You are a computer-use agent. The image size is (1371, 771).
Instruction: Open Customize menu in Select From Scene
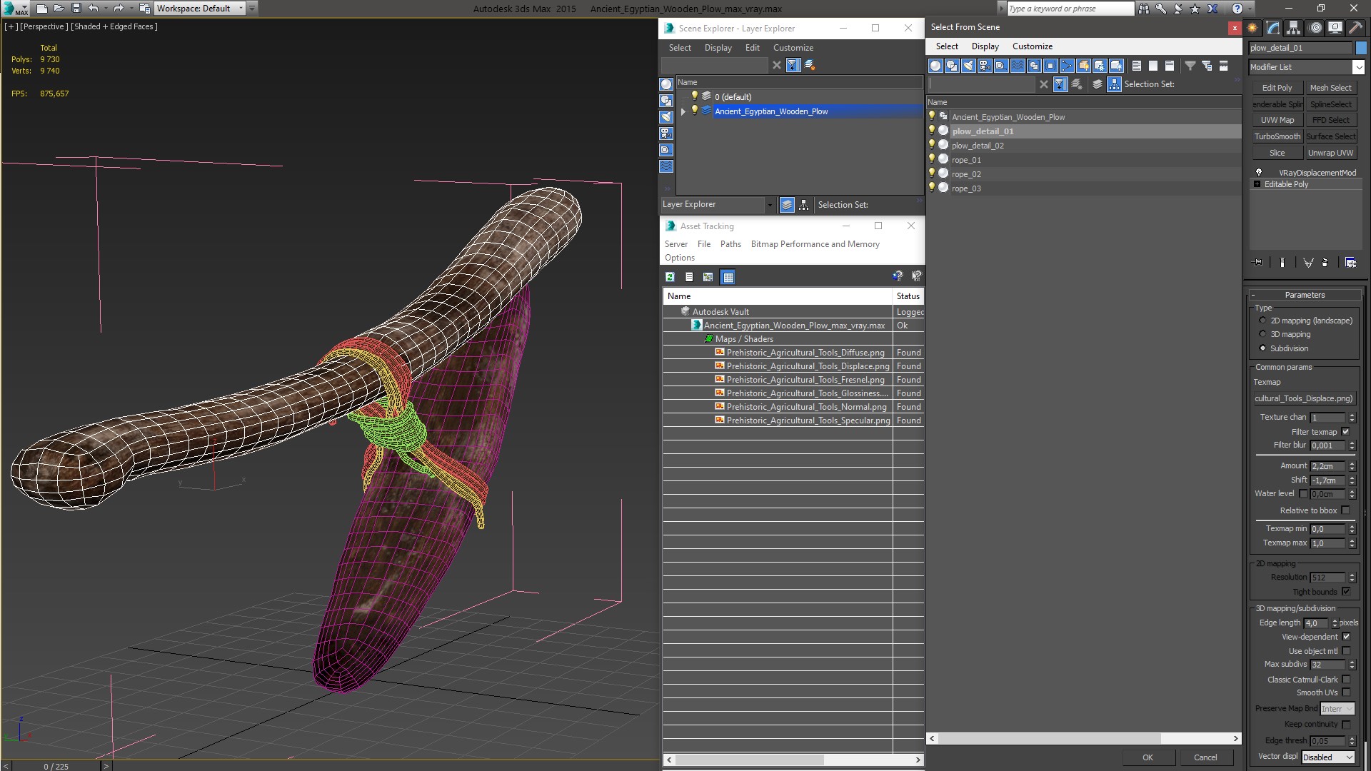[1032, 46]
